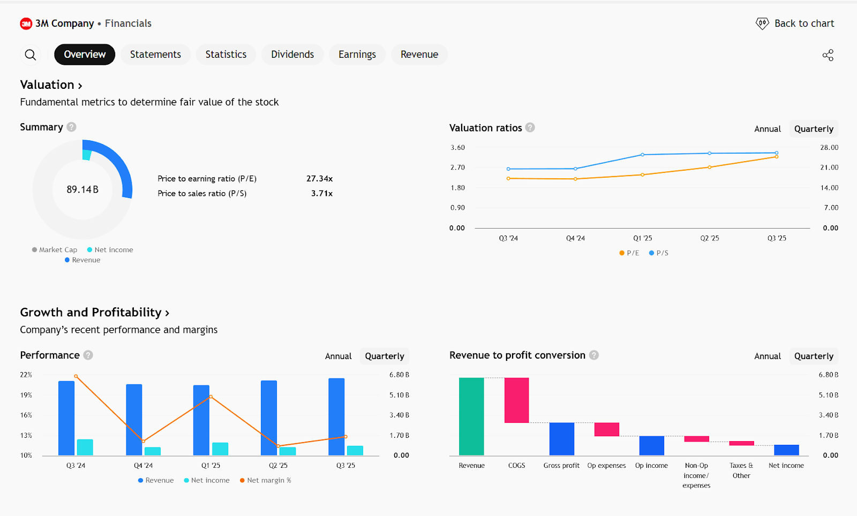
Task: Click the Back to chart diamond icon
Action: point(762,24)
